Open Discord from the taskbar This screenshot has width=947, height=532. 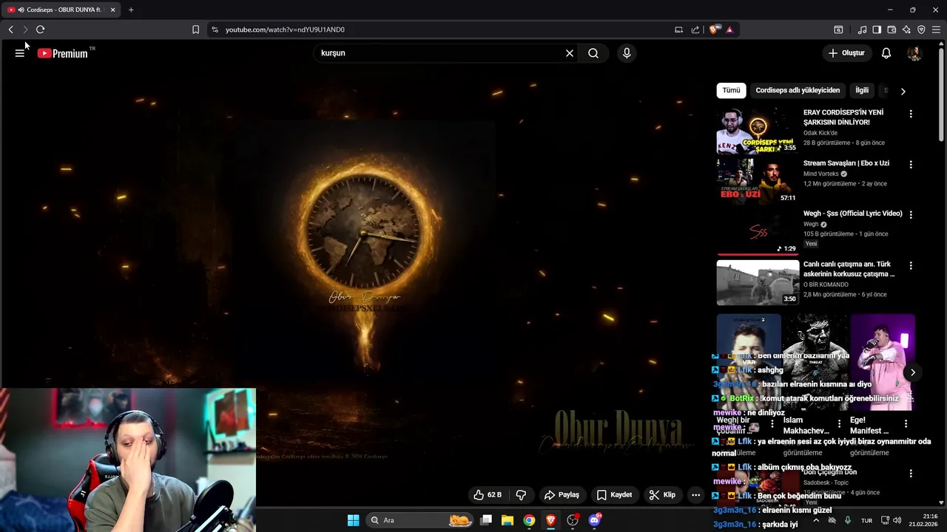594,520
